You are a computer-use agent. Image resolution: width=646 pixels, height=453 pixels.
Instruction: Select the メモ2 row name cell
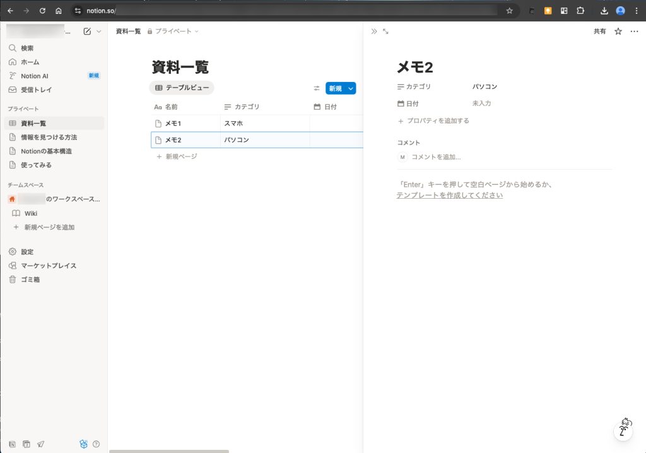pos(186,139)
